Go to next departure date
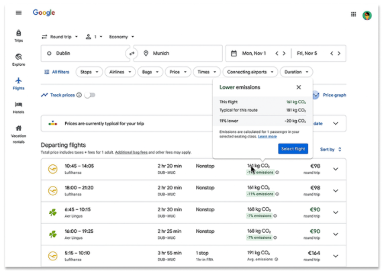The image size is (382, 271). click(x=284, y=53)
